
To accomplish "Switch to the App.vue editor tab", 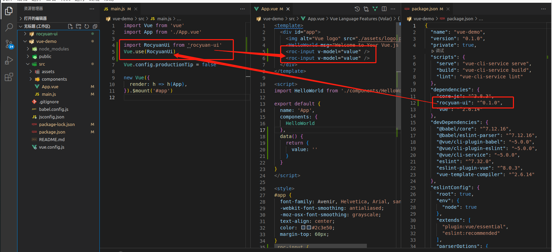I will pos(272,9).
